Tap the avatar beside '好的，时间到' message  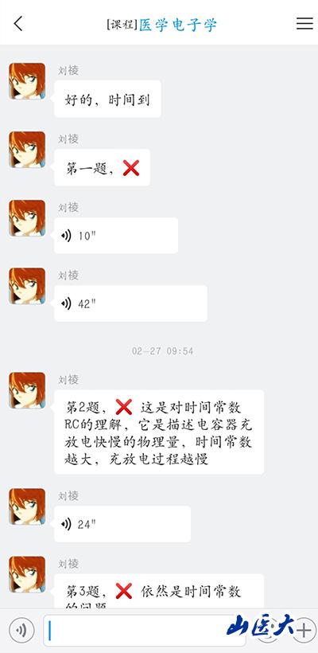(x=27, y=81)
